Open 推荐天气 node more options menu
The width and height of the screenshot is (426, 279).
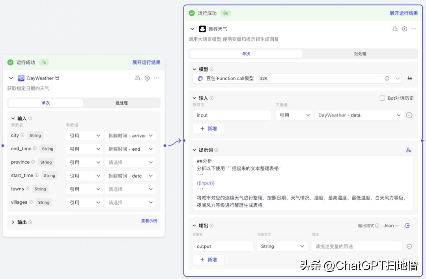[414, 29]
